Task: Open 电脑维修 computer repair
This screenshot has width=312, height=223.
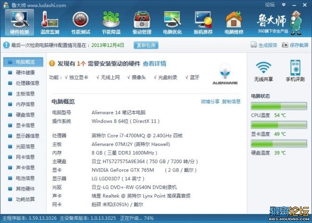Action: [x=234, y=22]
